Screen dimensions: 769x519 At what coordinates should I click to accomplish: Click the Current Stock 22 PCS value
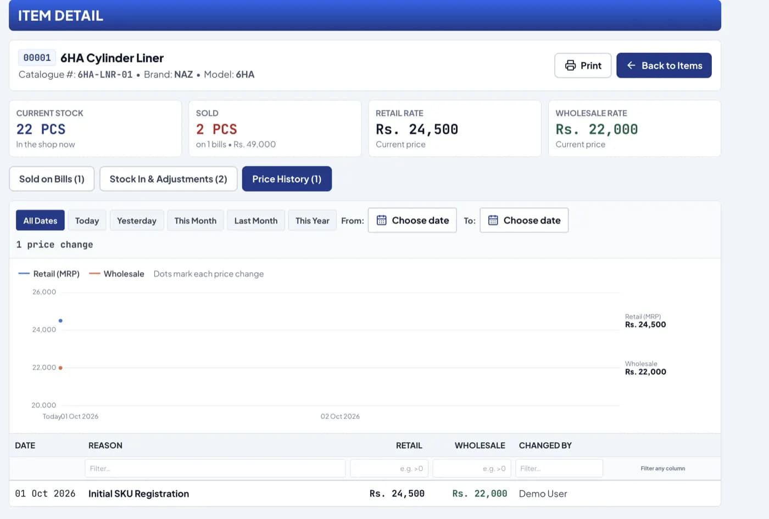[41, 129]
